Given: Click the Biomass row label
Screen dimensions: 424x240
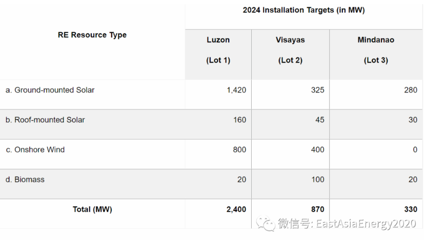Looking at the screenshot, I should coord(25,180).
